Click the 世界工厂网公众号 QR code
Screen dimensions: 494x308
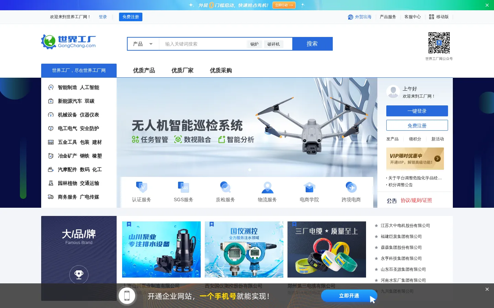point(439,43)
